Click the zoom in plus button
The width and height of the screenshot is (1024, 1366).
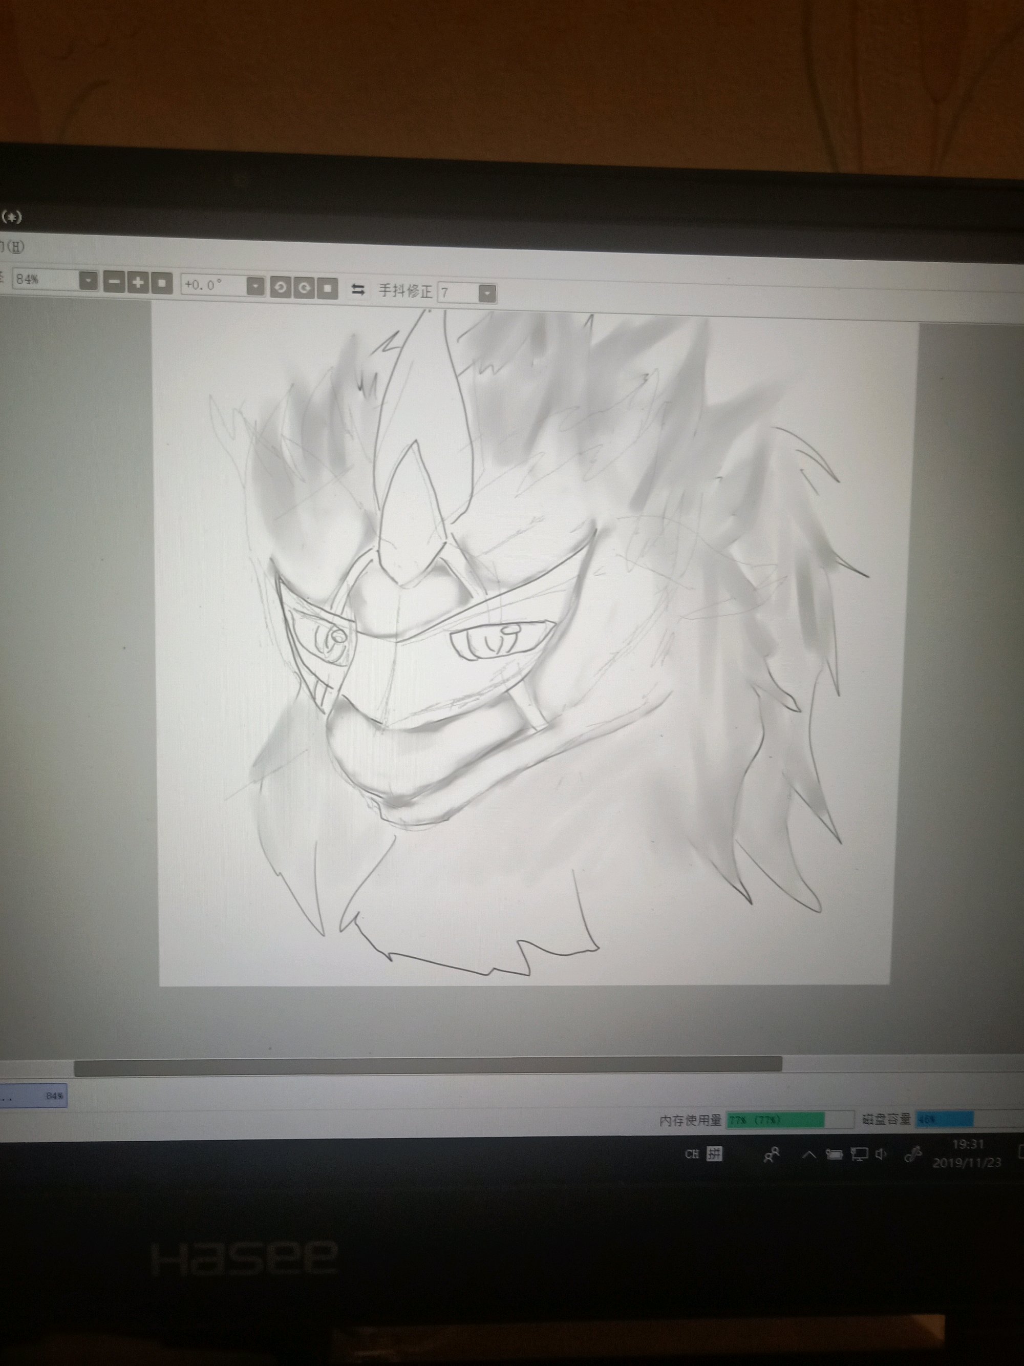click(x=138, y=283)
